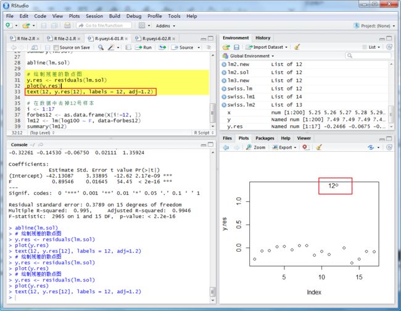
Task: Click the editor Save script disk icon
Action: (48, 48)
